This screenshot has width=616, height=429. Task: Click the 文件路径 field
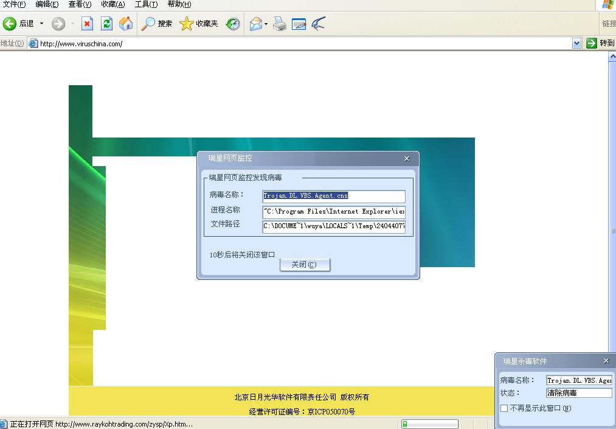334,226
